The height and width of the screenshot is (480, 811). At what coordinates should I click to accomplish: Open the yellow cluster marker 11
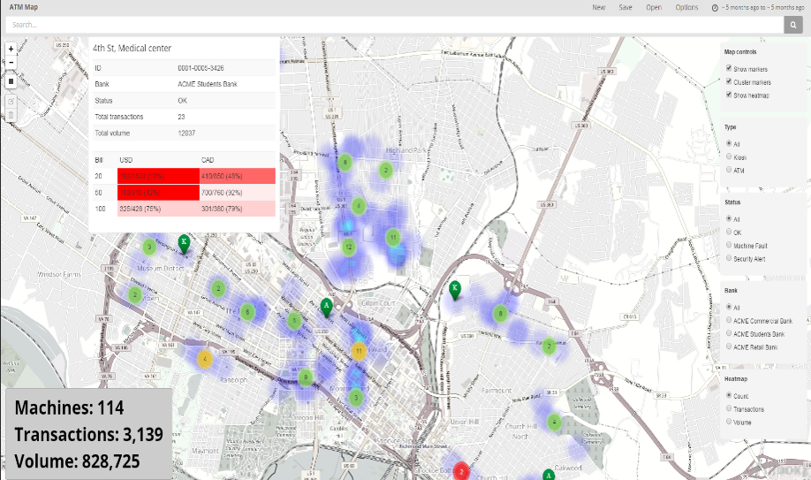(359, 351)
